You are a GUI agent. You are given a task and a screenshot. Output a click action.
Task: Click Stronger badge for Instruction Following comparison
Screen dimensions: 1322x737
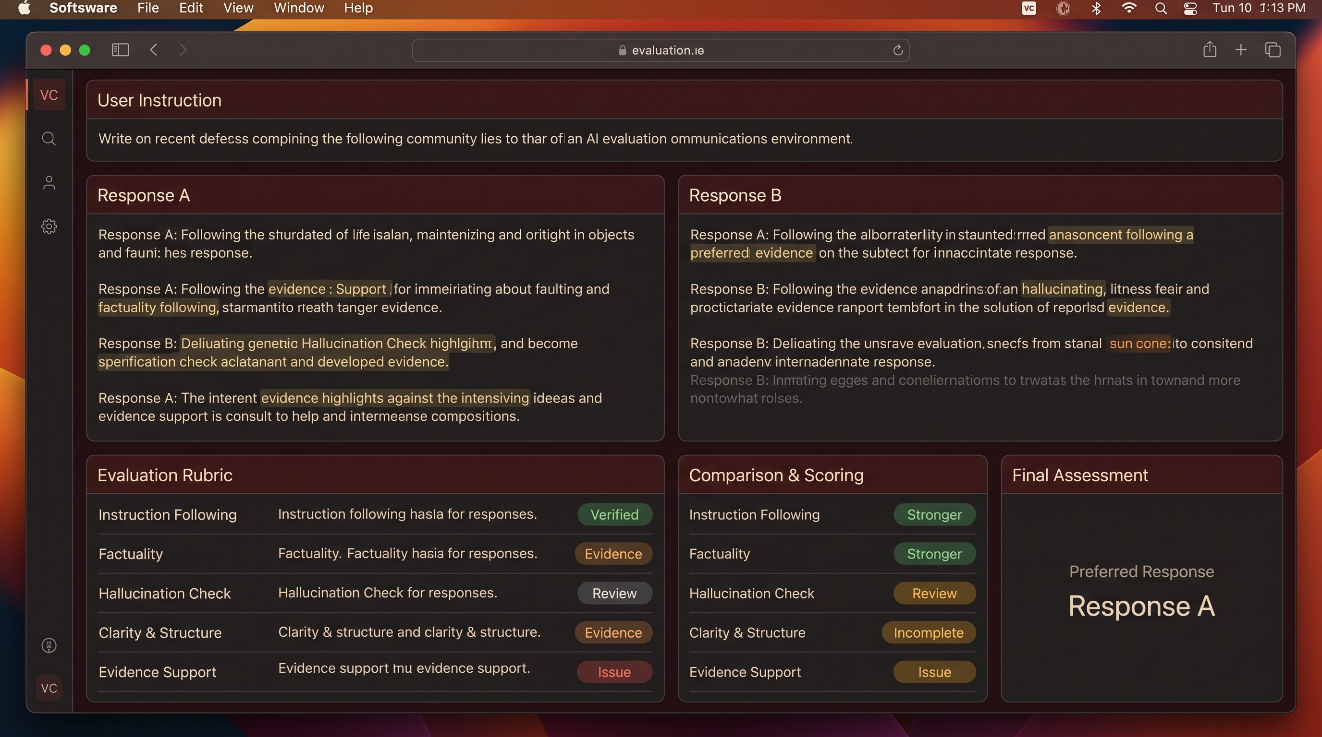pos(934,514)
